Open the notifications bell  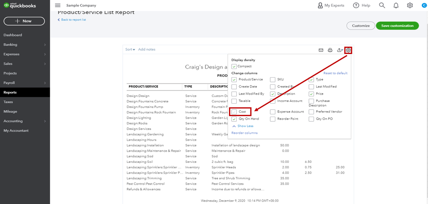click(x=396, y=6)
